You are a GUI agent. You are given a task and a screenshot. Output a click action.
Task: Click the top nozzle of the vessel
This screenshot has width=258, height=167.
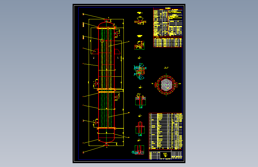pos(107,21)
